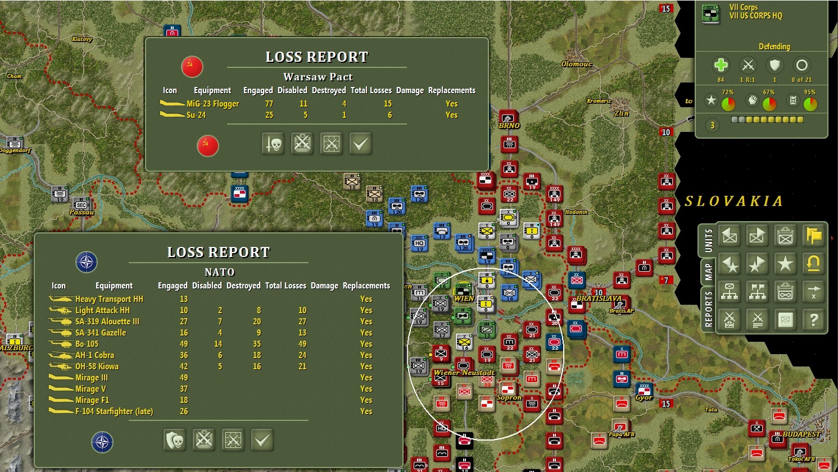Click the green cross supply icon

[x=721, y=66]
